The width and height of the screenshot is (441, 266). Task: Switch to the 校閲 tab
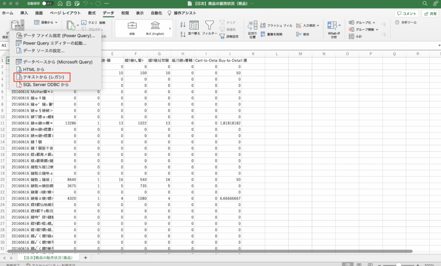(125, 13)
